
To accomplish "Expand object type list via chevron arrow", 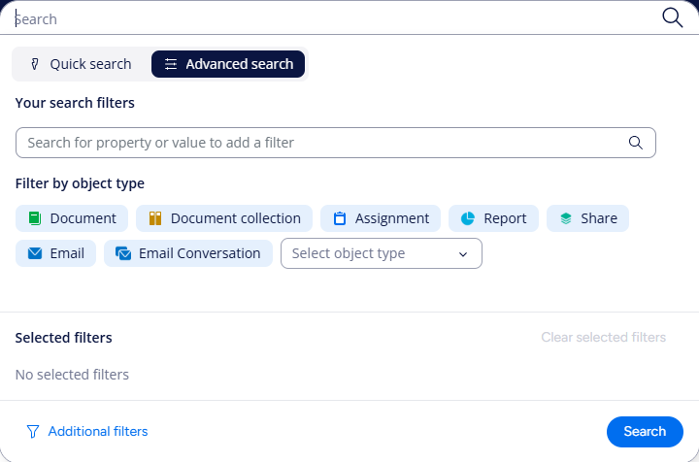I will pos(463,254).
